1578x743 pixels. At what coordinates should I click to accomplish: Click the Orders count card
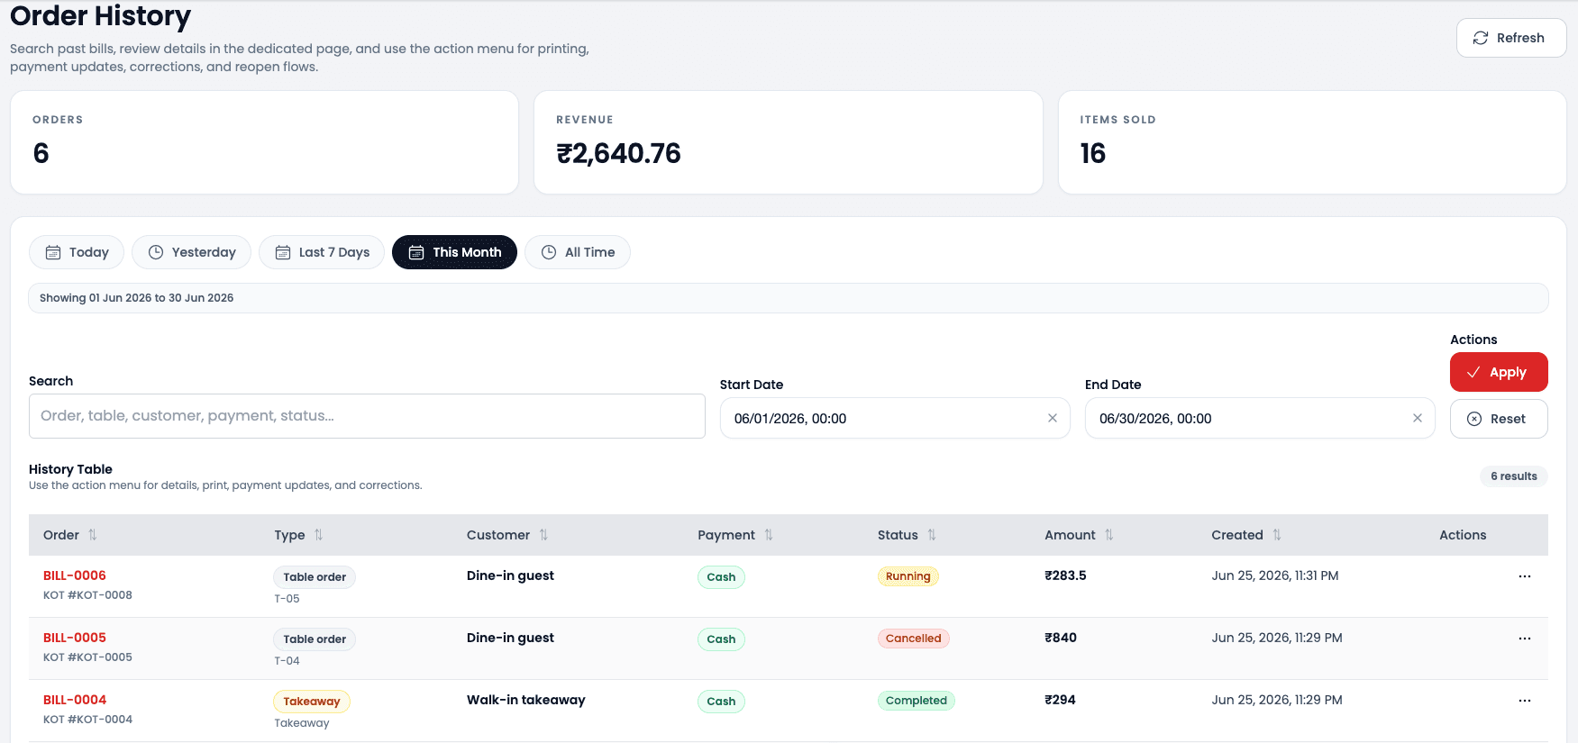coord(265,142)
